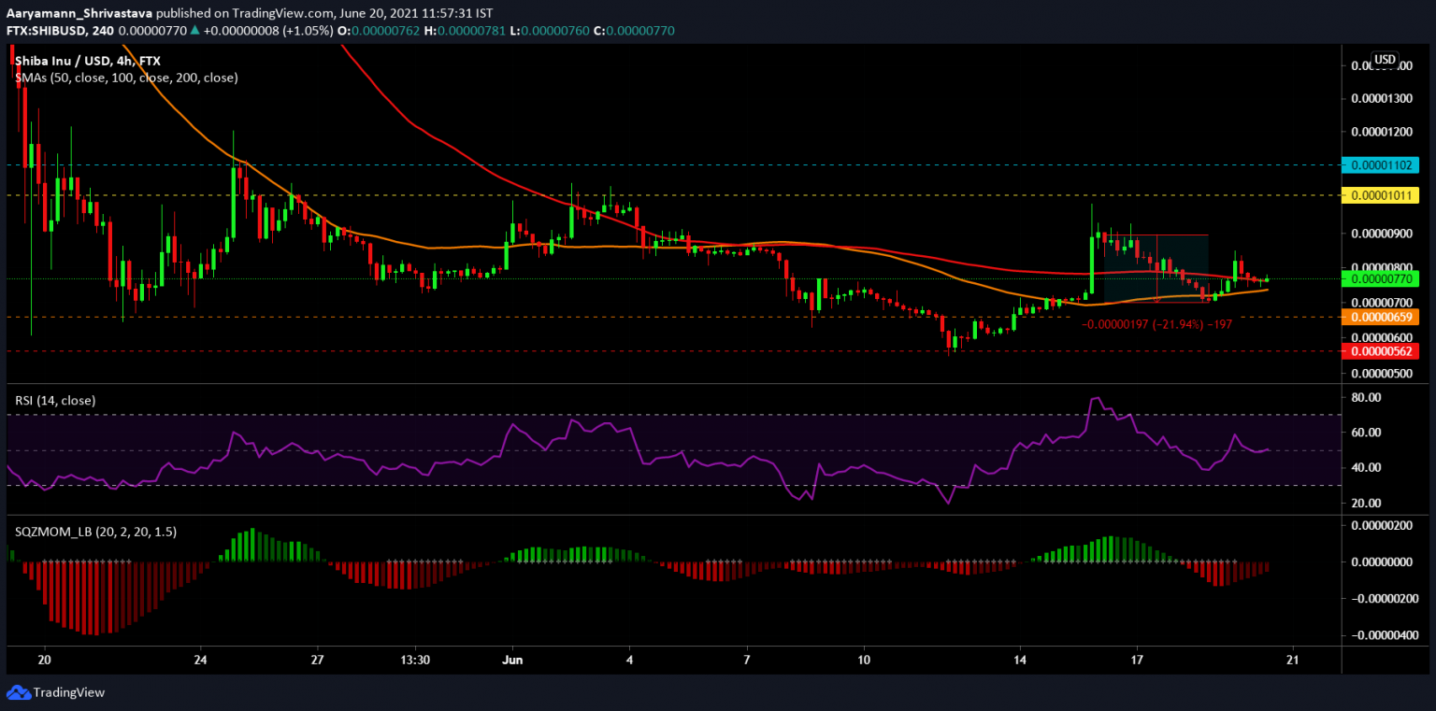The width and height of the screenshot is (1436, 711).
Task: Click the red 0.00000562 price label
Action: pyautogui.click(x=1379, y=351)
